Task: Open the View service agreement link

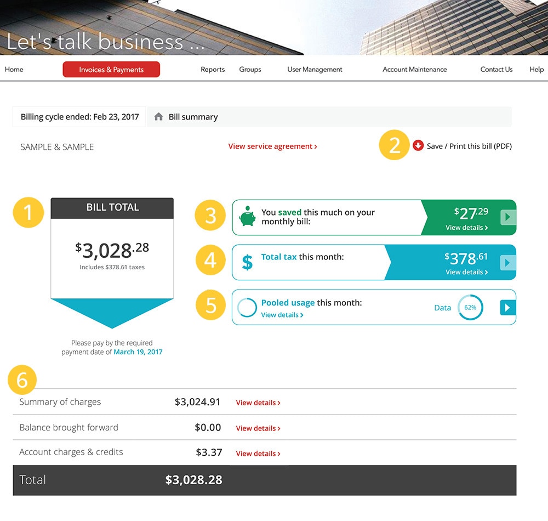Action: coord(272,146)
